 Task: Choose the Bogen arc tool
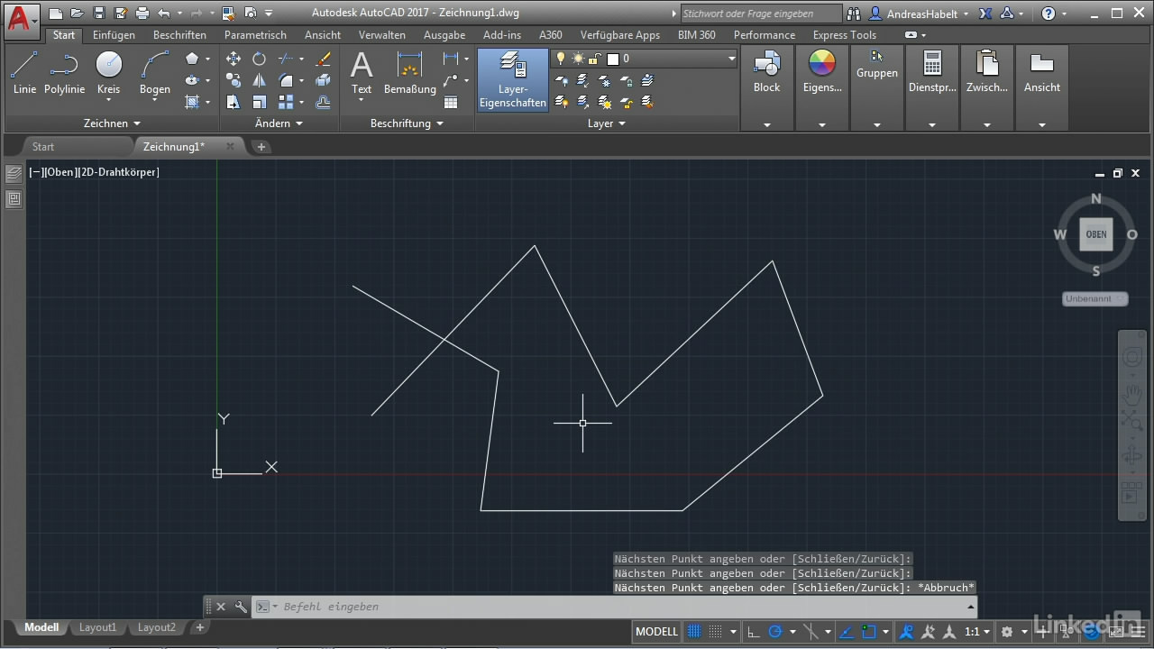pyautogui.click(x=155, y=72)
